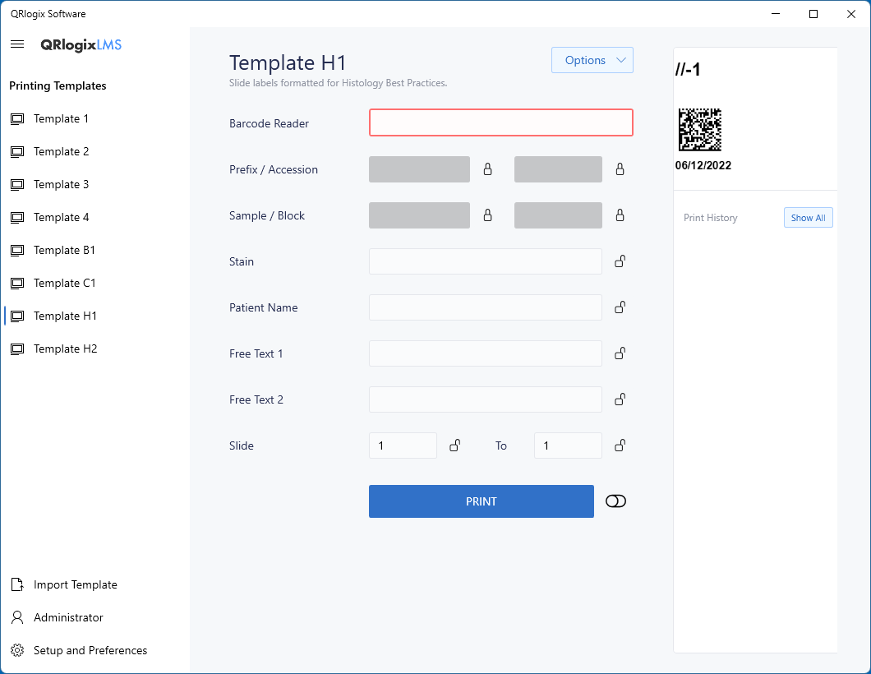Open the Options dropdown

pos(592,60)
